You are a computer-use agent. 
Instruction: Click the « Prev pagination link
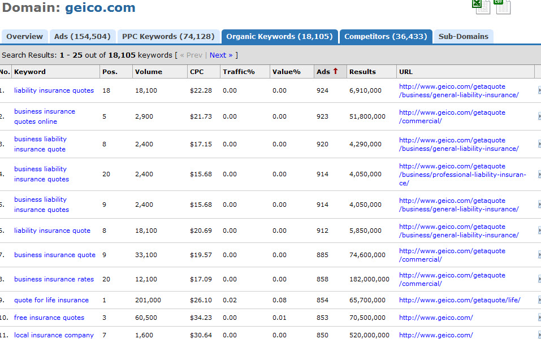click(x=191, y=55)
